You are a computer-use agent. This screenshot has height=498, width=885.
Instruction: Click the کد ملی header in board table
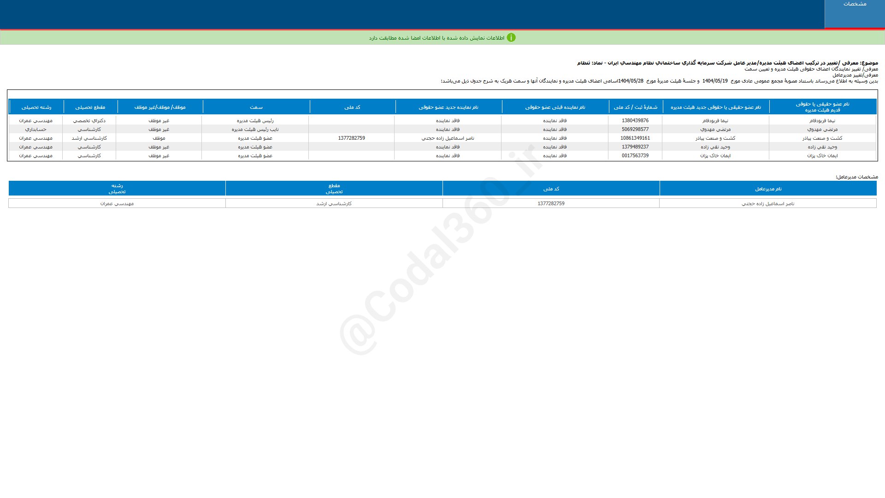coord(352,107)
